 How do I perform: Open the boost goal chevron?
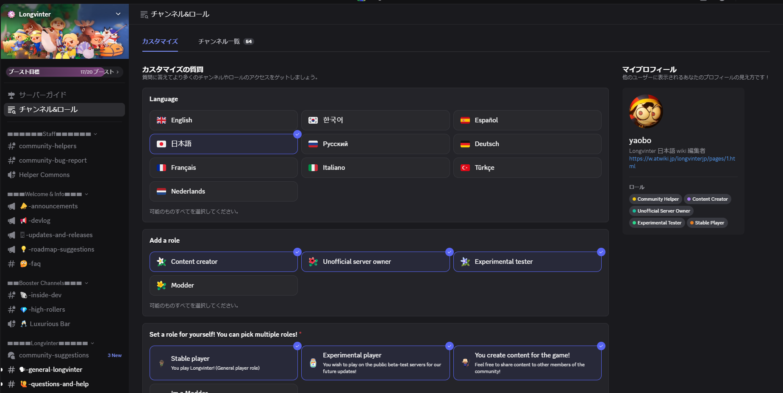(117, 72)
